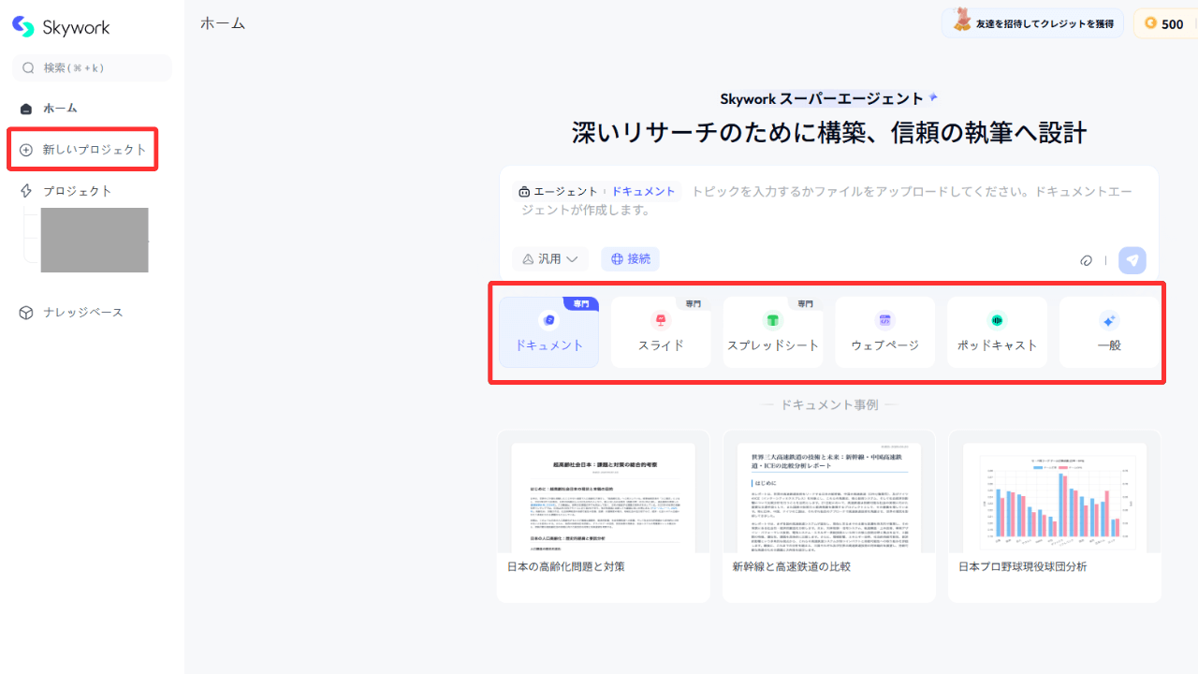Select the ポッドキャスト mode tab

point(997,332)
